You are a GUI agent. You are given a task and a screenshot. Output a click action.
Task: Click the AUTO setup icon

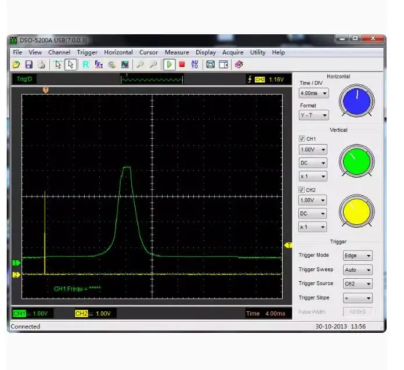(x=194, y=64)
